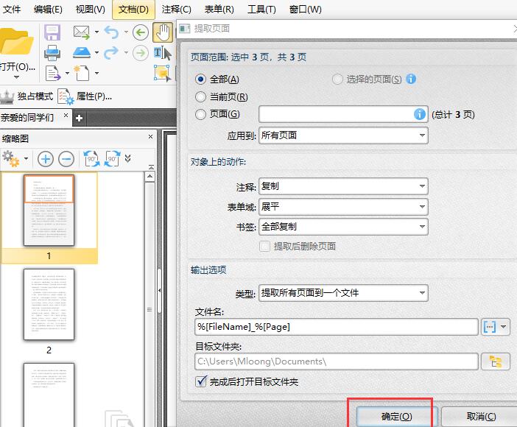517x427 pixels.
Task: Select the 当前页(R) radio button
Action: tap(200, 97)
